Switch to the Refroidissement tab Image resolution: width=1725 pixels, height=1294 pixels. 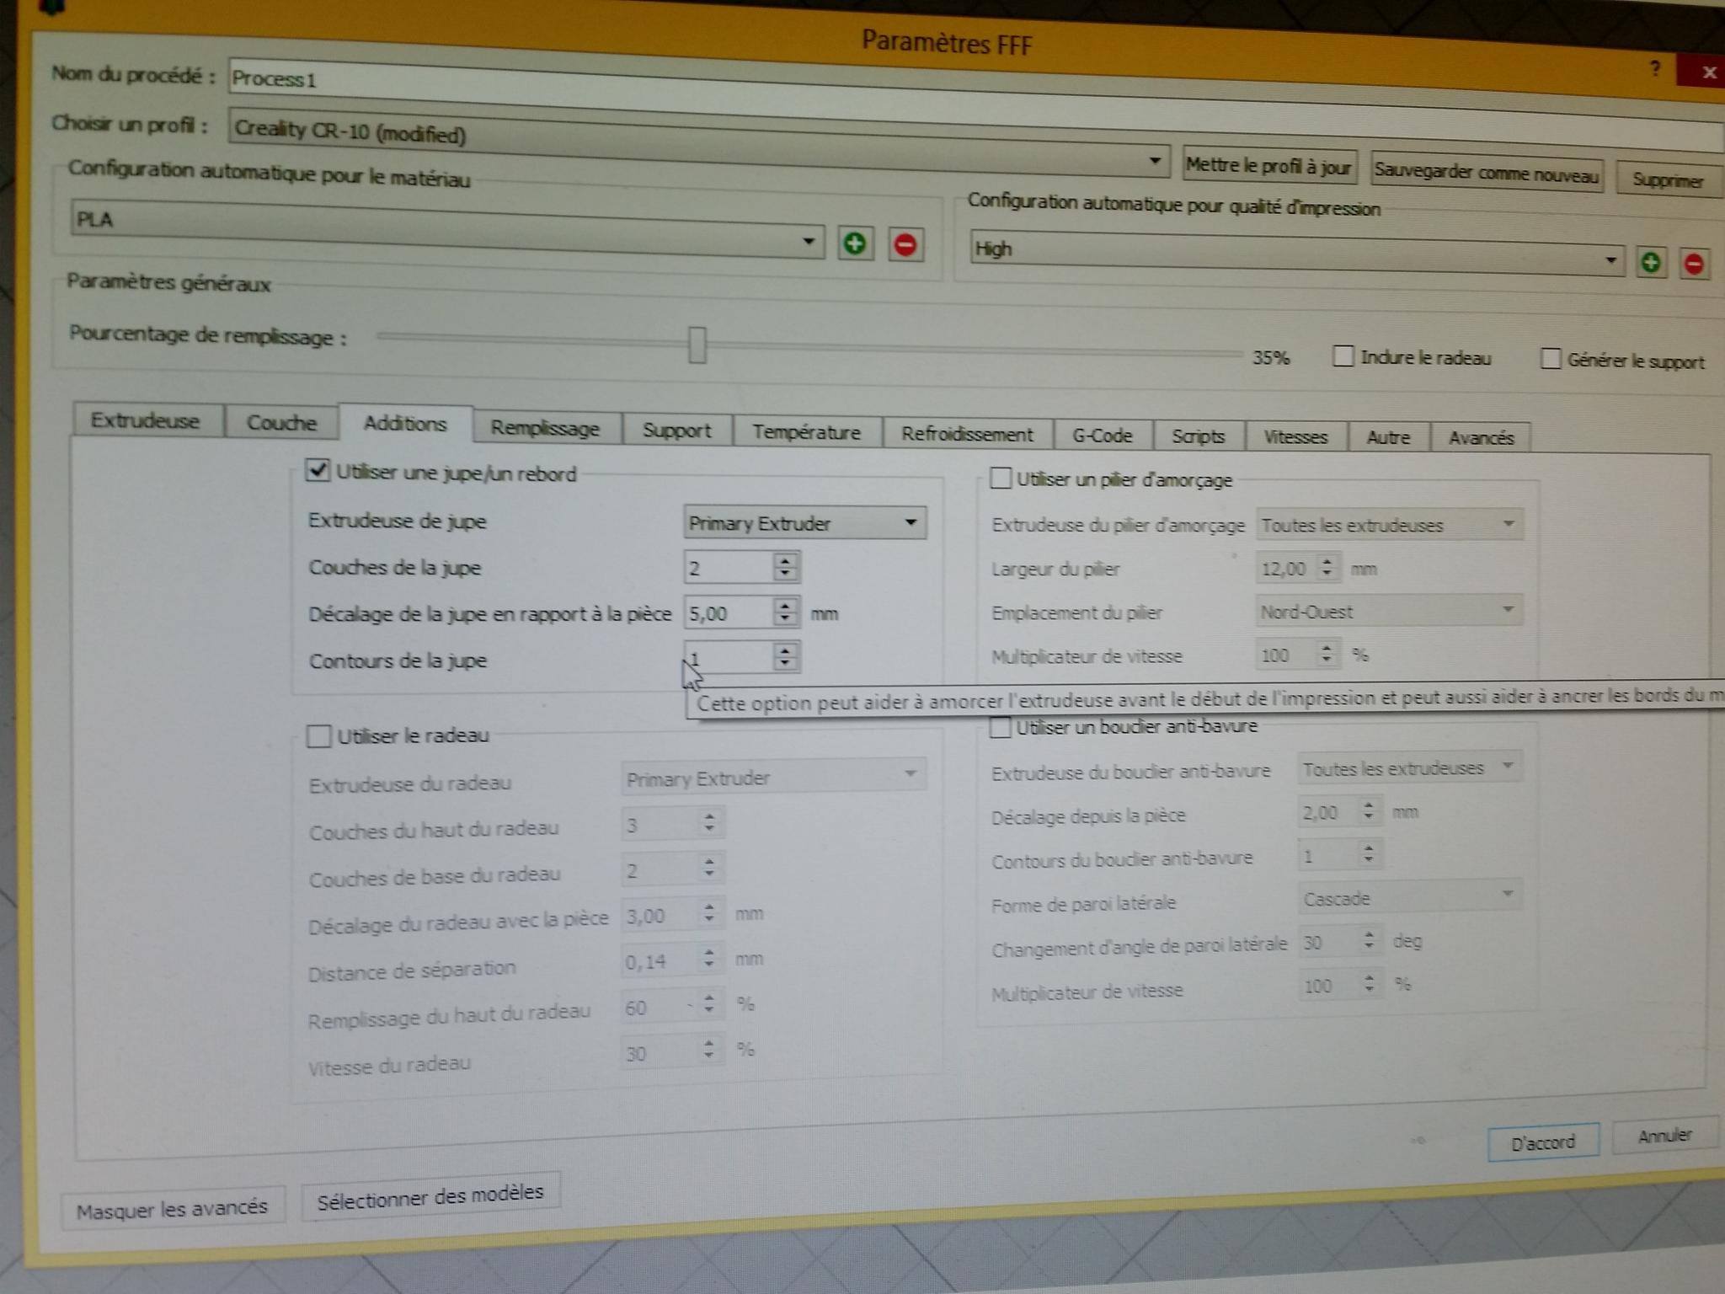click(x=967, y=433)
